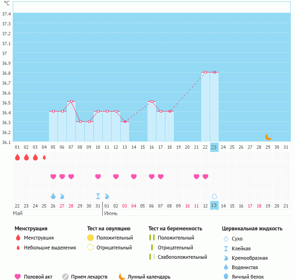The height and width of the screenshot is (280, 295).
Task: Click the positive pregnancy test legend bars
Action: coord(152,238)
